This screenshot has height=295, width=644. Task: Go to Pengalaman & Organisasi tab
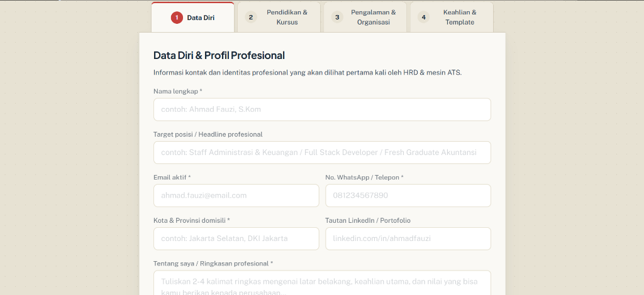365,17
